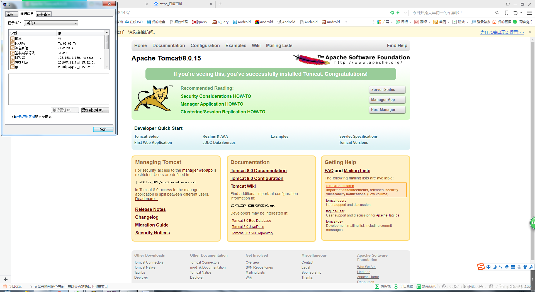The image size is (535, 292).
Task: Open dropdown arrow next to the undo icon
Action: (521, 13)
